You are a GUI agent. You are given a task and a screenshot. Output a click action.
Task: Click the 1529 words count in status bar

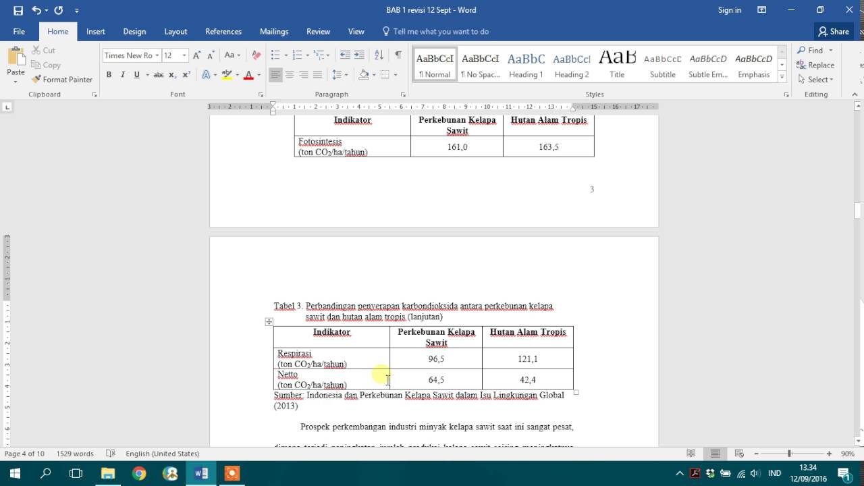click(75, 454)
